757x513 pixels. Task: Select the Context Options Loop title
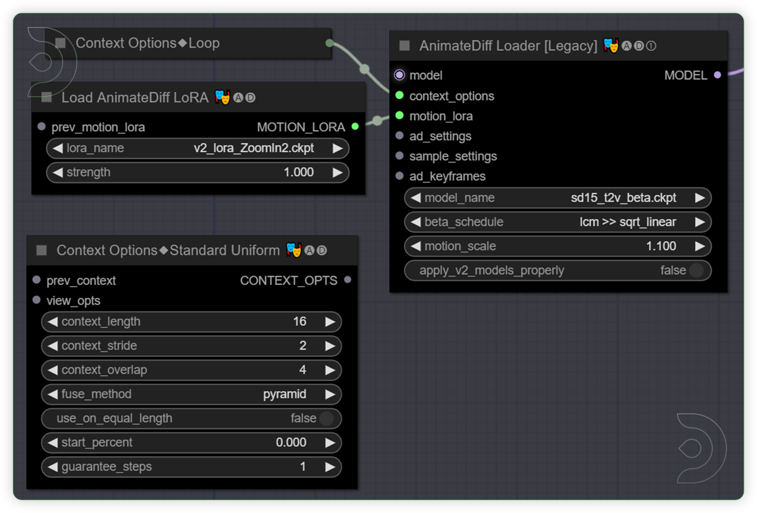coord(148,43)
